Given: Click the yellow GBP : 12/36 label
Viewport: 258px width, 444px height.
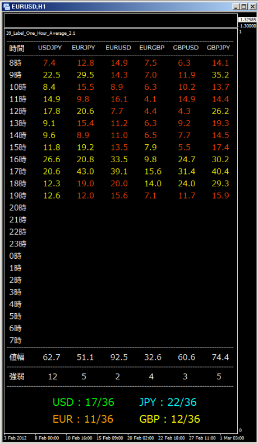Looking at the screenshot, I should click(x=170, y=419).
